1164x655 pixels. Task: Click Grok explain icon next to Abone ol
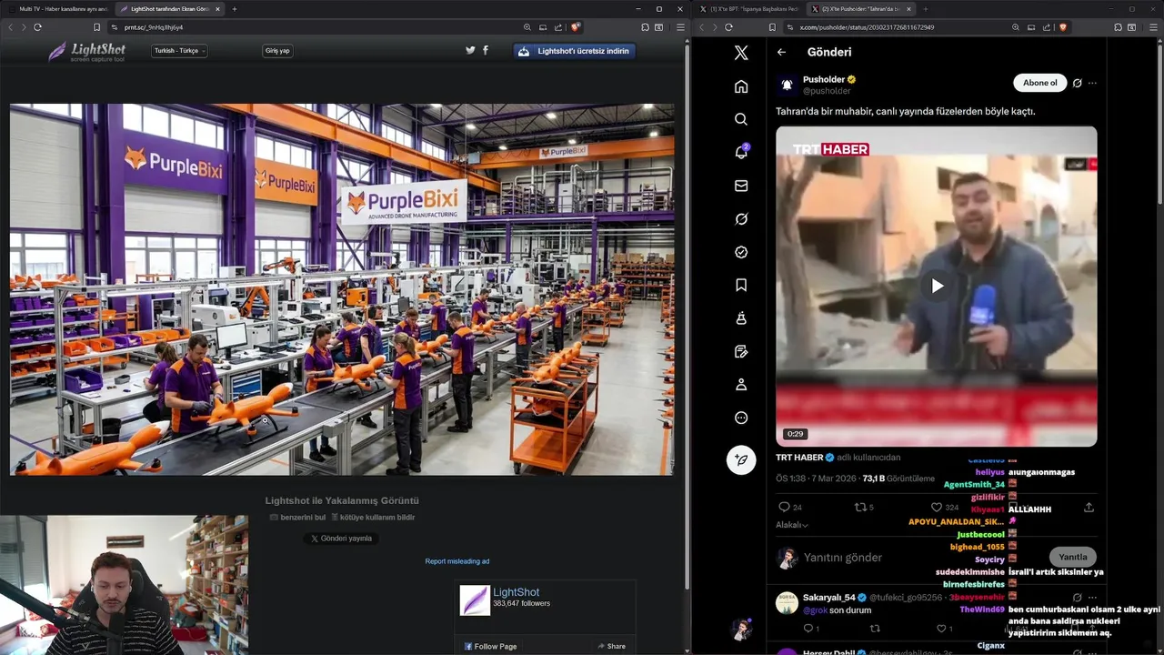coord(1077,83)
